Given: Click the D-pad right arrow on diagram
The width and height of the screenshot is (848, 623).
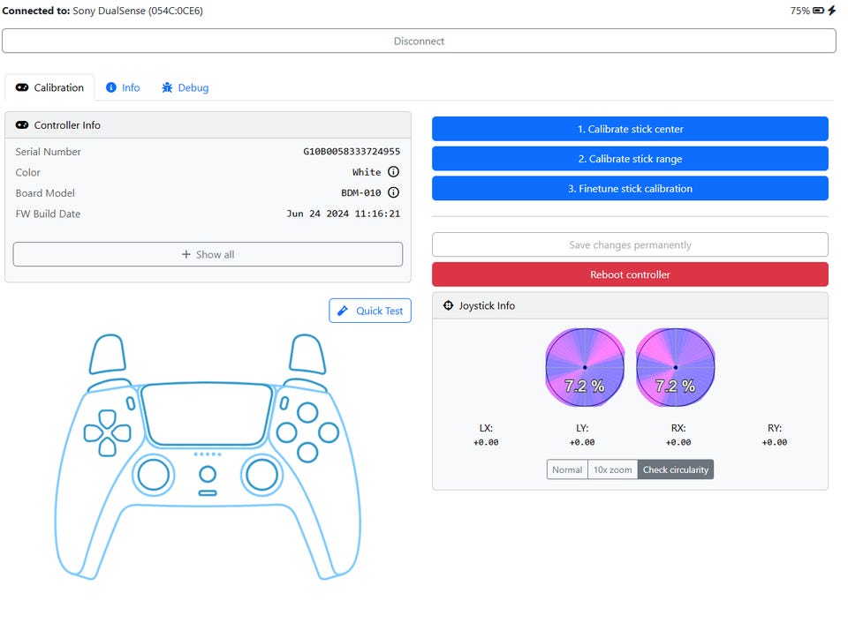Looking at the screenshot, I should [x=122, y=432].
